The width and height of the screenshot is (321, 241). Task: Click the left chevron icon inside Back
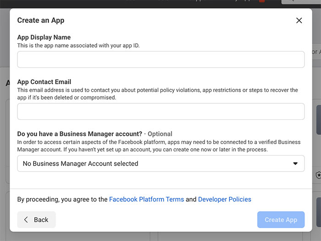click(x=26, y=220)
